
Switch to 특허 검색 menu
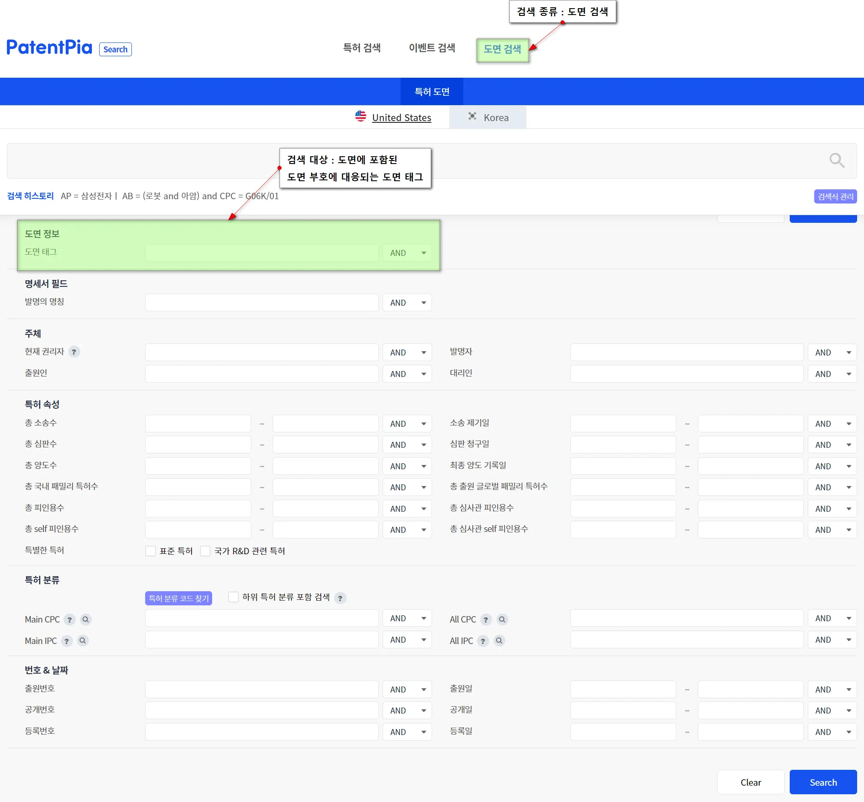coord(362,48)
